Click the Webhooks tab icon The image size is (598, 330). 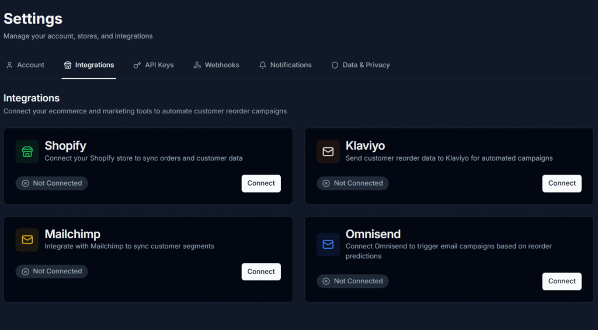(197, 65)
